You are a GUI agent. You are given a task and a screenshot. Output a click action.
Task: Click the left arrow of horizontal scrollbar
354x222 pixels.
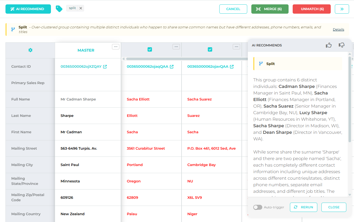(x=123, y=59)
